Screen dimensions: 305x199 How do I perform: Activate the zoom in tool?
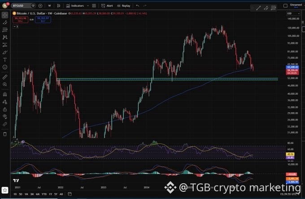point(5,85)
